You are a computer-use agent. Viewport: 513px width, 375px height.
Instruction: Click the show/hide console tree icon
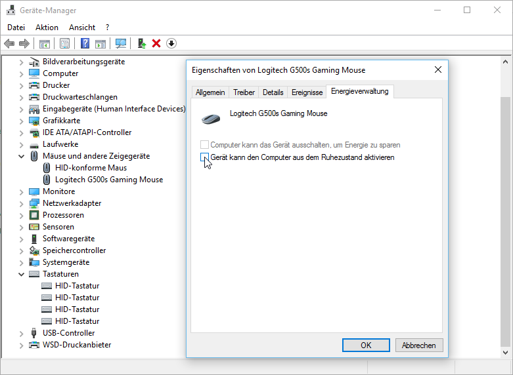[45, 43]
